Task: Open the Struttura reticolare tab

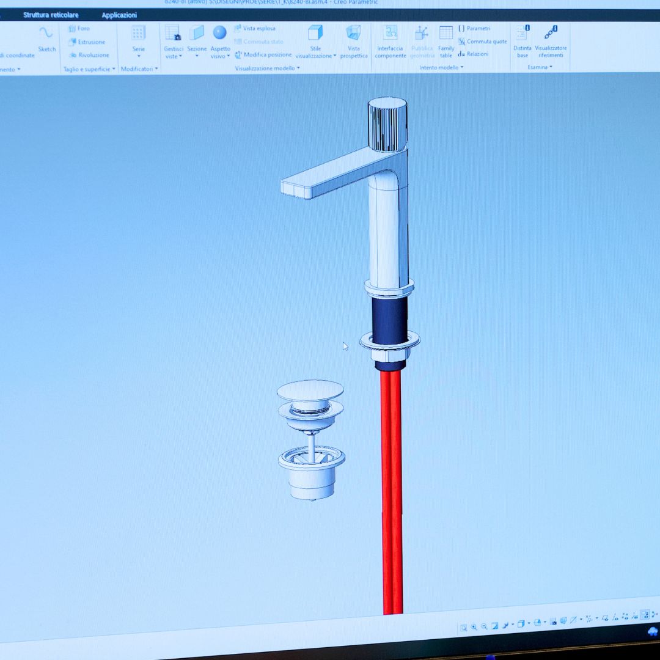Action: click(51, 15)
